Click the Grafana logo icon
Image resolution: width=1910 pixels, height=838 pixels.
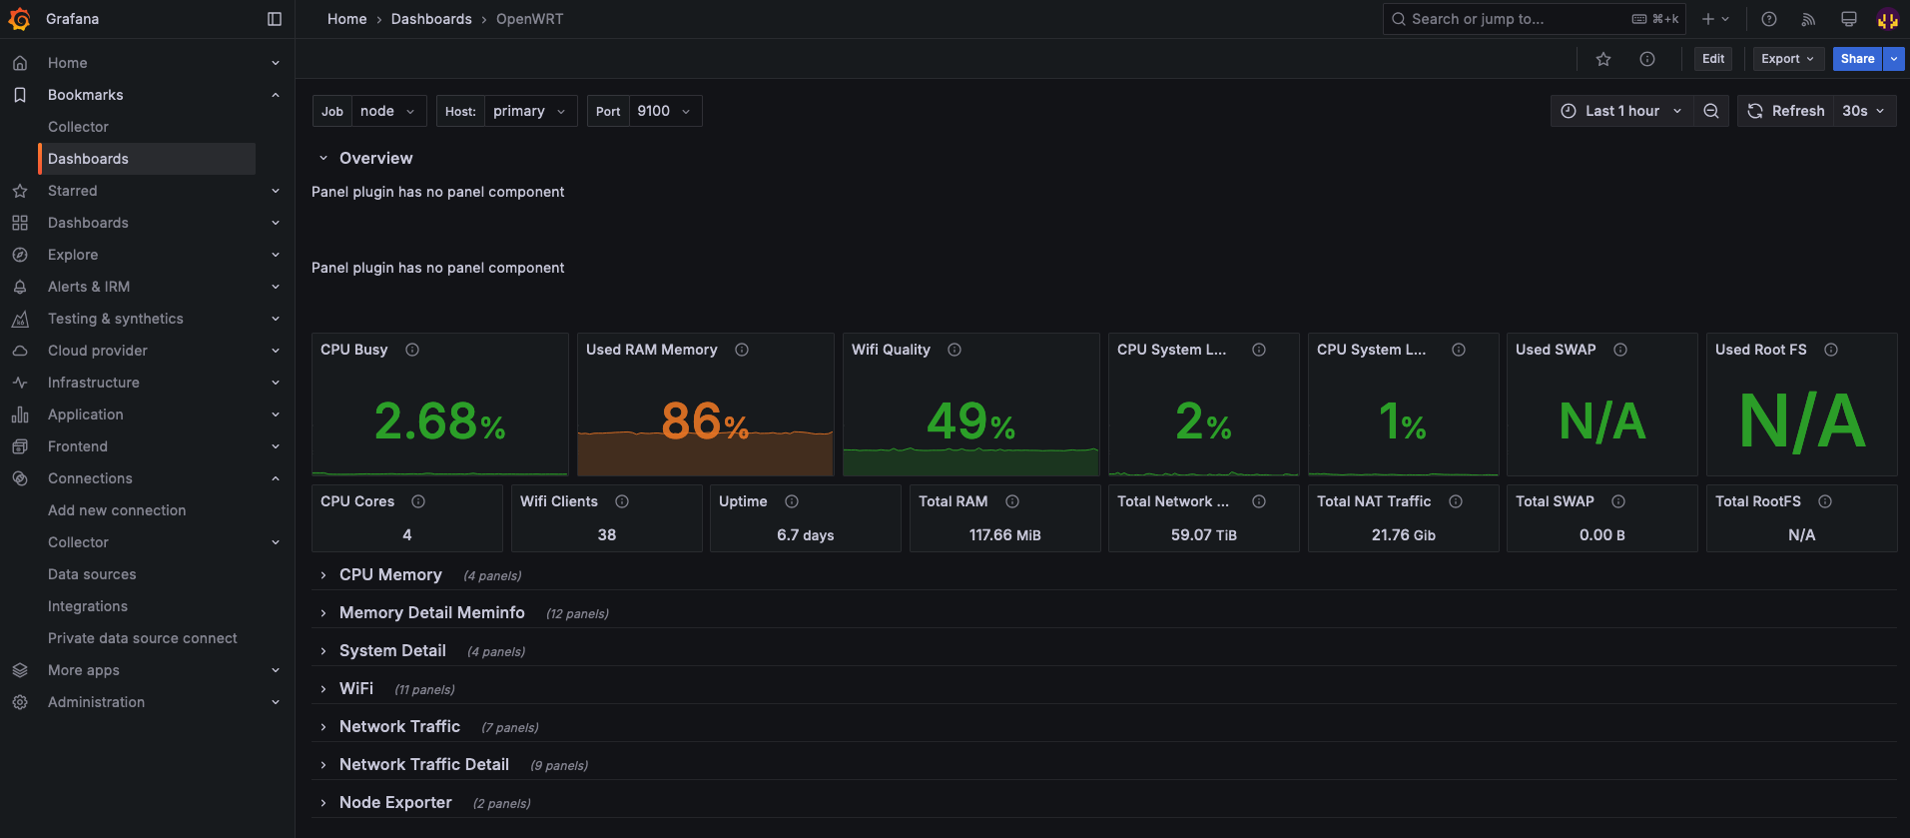(20, 19)
